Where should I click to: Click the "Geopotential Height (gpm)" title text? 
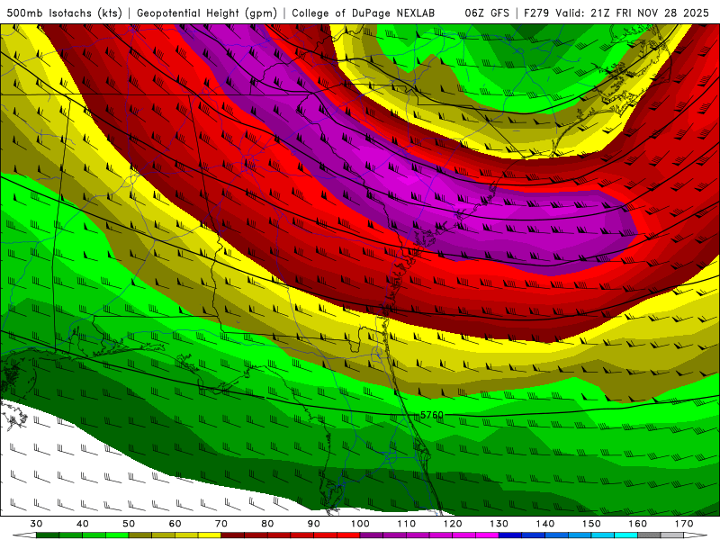(x=207, y=13)
